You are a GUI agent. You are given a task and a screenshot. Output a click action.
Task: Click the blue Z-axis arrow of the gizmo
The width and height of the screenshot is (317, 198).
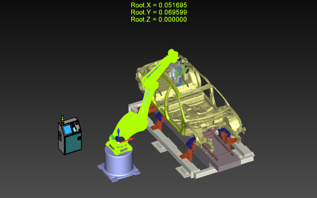(118, 131)
